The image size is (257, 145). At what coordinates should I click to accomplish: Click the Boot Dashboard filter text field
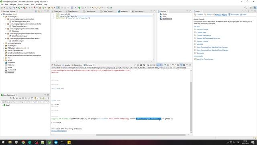click(x=25, y=102)
